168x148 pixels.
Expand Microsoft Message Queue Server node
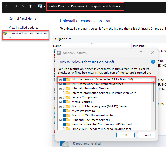click(x=61, y=107)
